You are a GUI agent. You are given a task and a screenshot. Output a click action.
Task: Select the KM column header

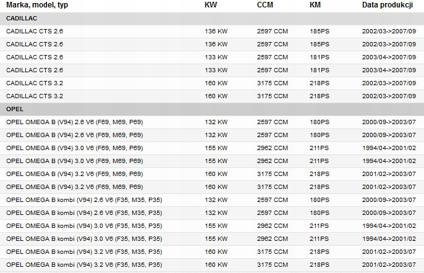pyautogui.click(x=315, y=5)
